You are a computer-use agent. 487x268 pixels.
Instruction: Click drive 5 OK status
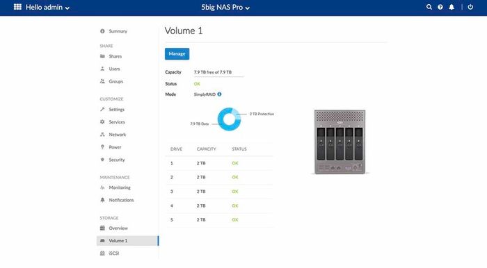pos(235,219)
